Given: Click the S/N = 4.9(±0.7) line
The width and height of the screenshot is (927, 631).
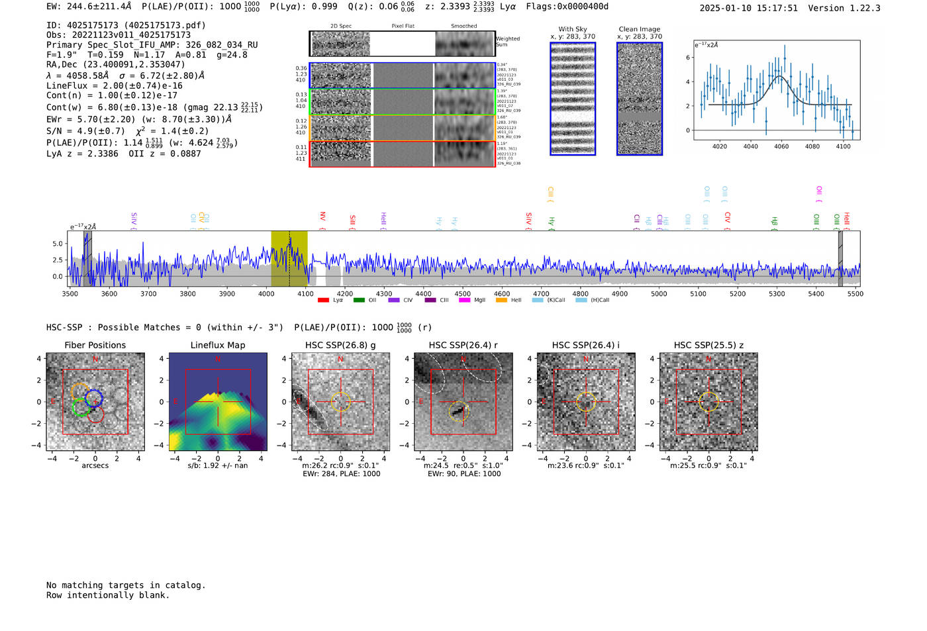Looking at the screenshot, I should [127, 131].
